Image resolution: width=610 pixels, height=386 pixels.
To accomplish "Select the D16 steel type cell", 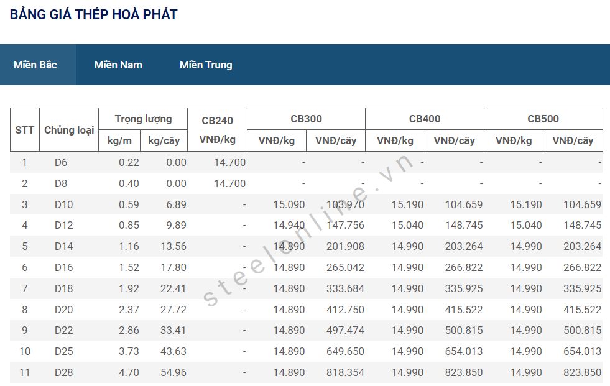I will 64,267.
